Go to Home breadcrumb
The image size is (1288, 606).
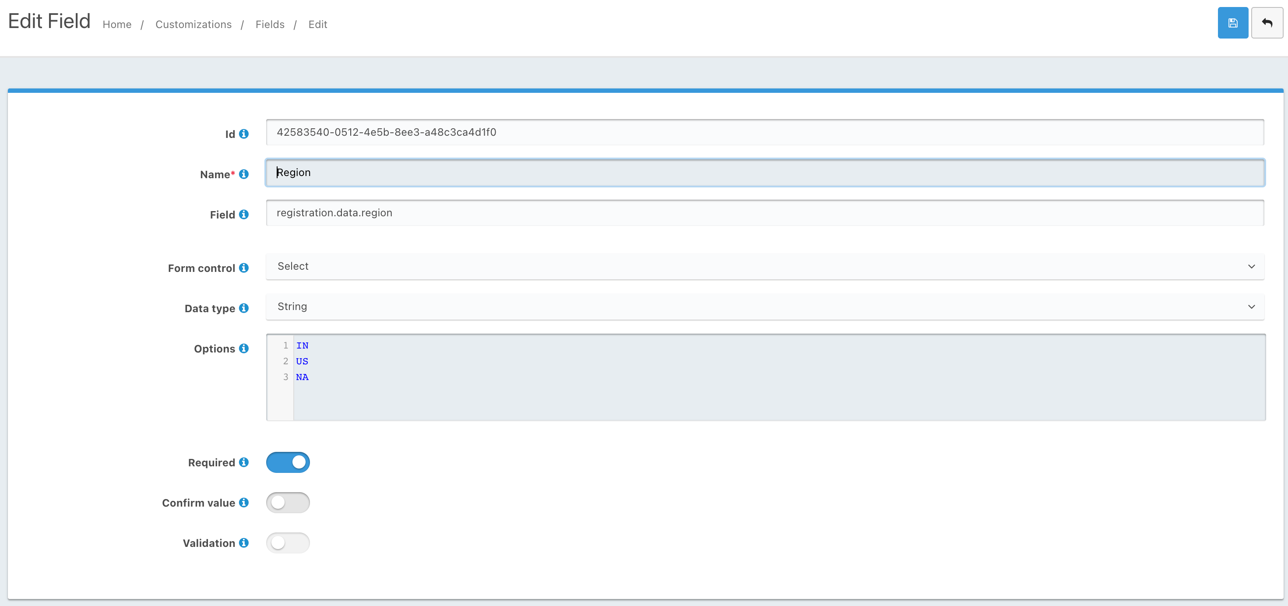click(117, 25)
